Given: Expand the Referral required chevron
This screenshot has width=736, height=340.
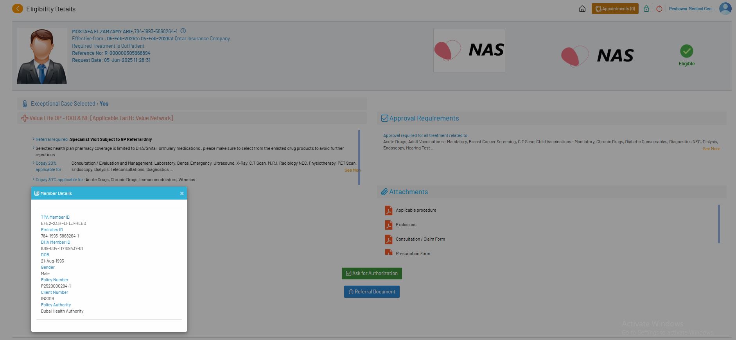Looking at the screenshot, I should 34,139.
